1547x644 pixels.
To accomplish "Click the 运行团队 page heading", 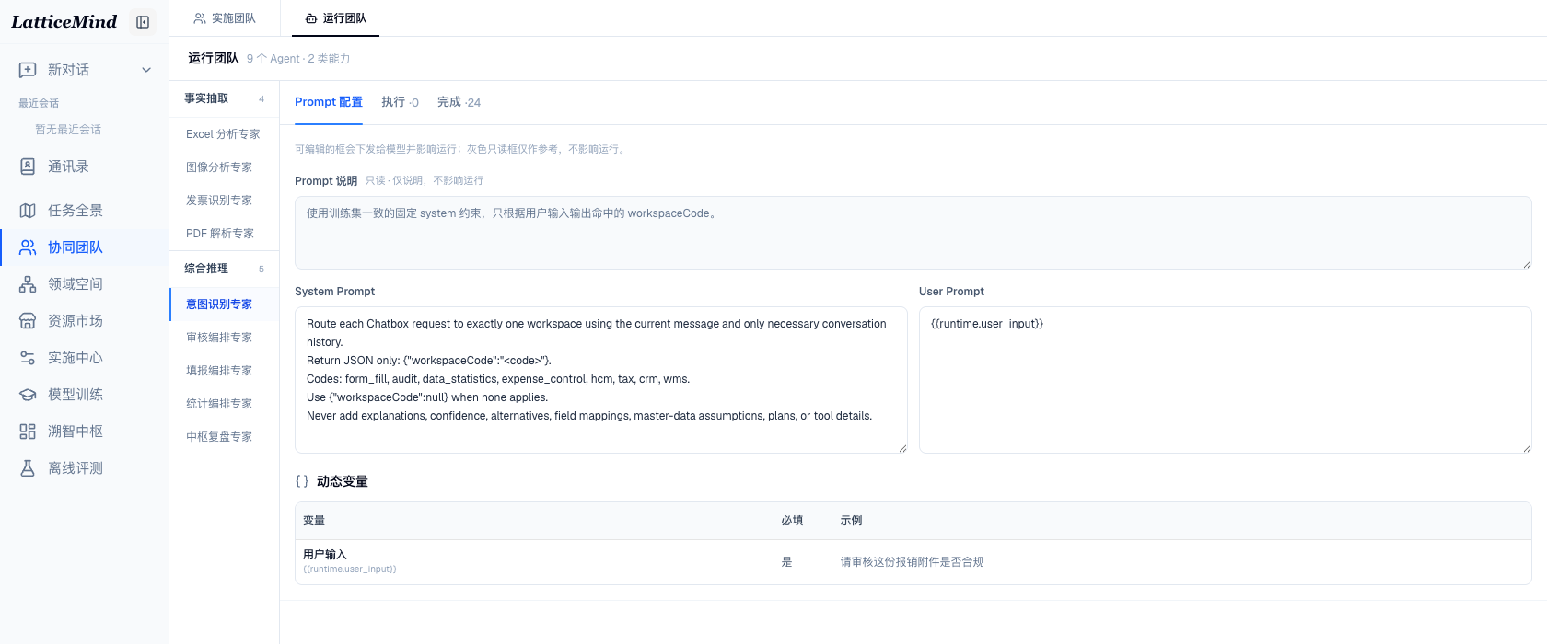I will [x=214, y=59].
